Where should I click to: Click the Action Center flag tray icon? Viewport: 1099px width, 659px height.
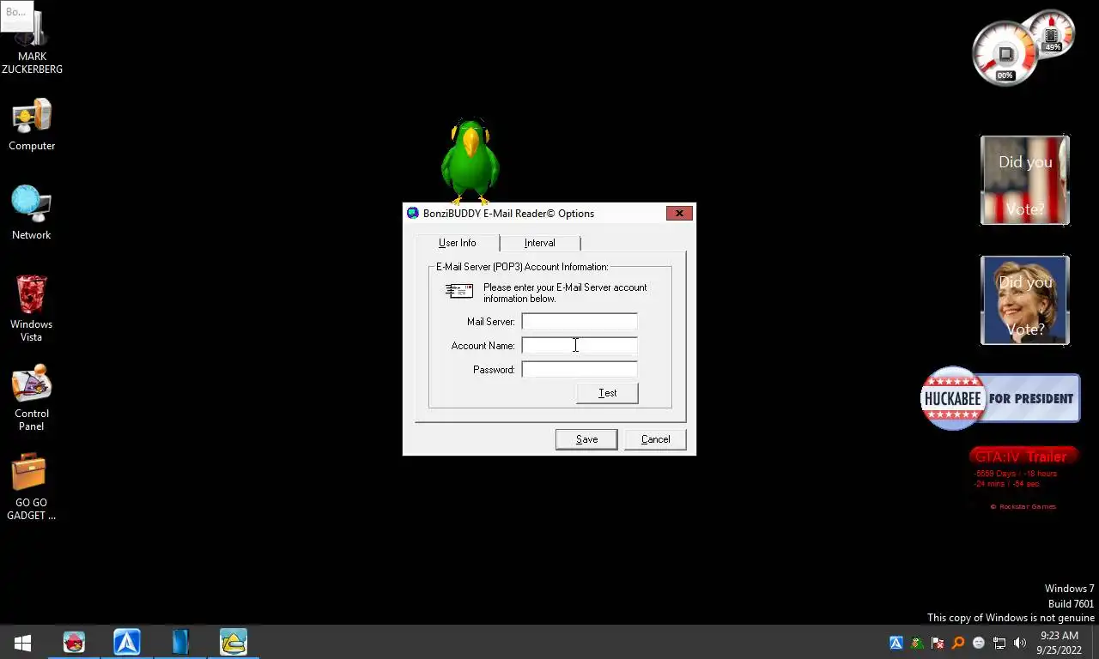click(x=938, y=643)
